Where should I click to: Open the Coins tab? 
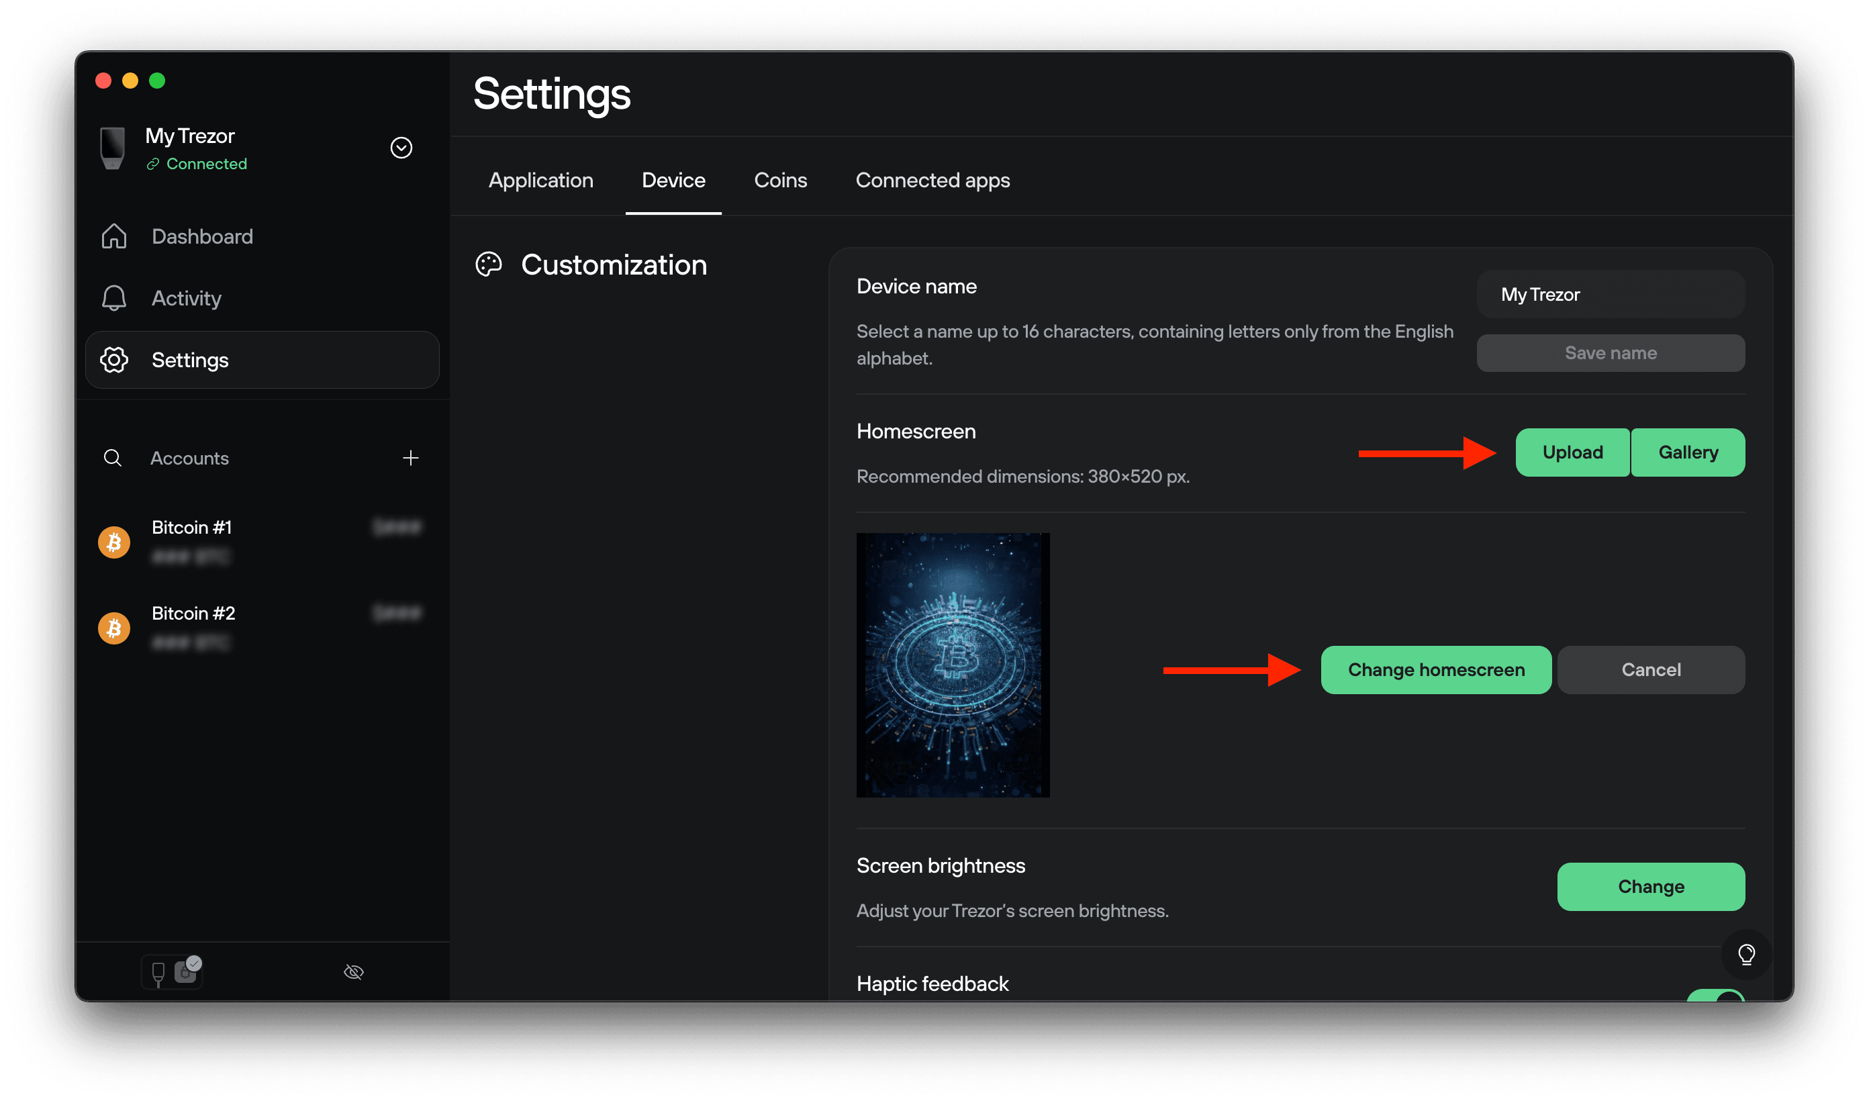point(780,179)
